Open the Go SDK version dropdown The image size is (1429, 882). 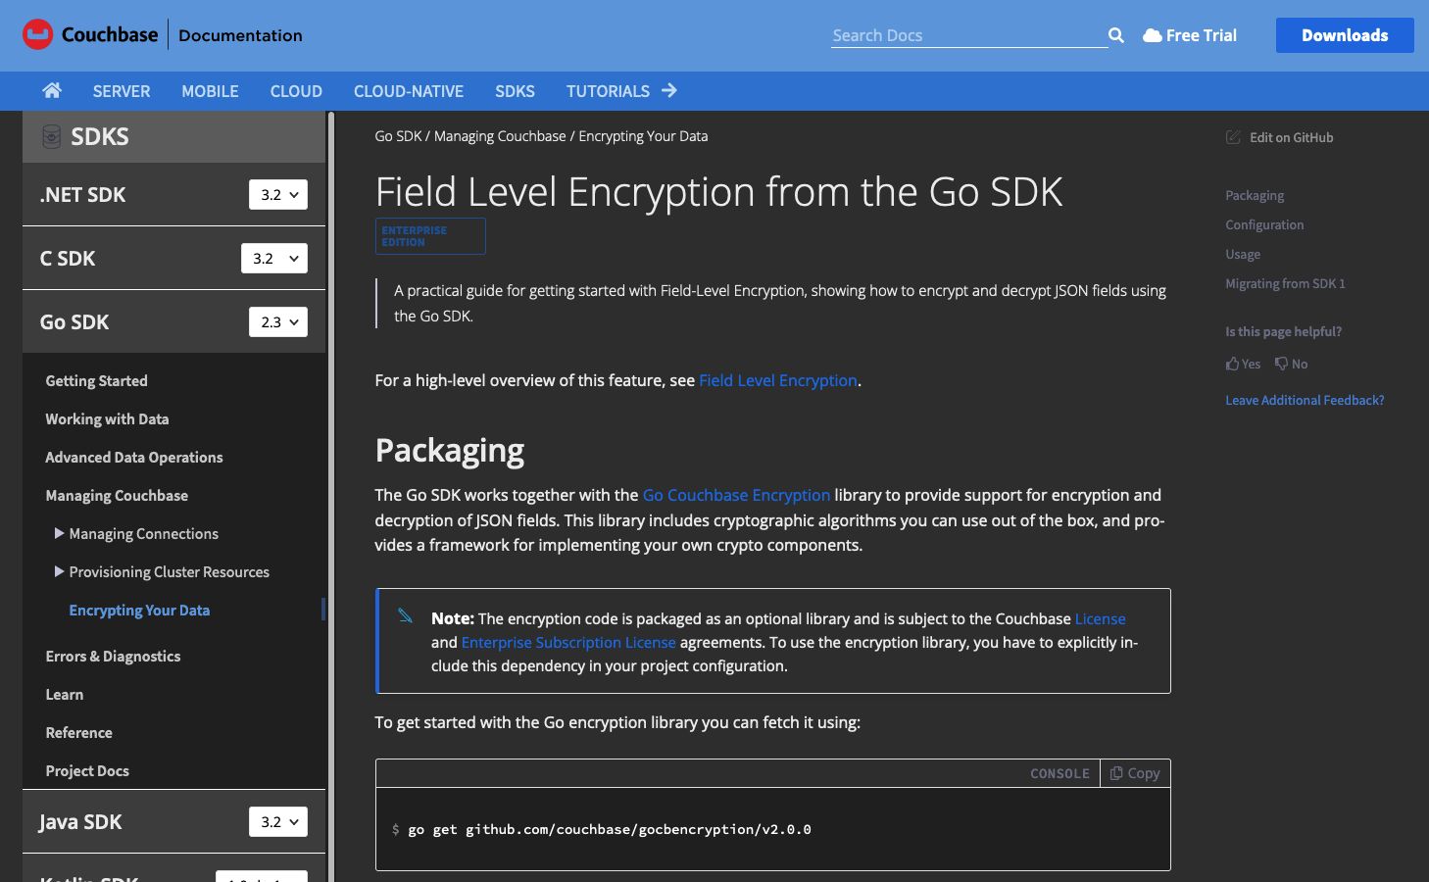(278, 321)
